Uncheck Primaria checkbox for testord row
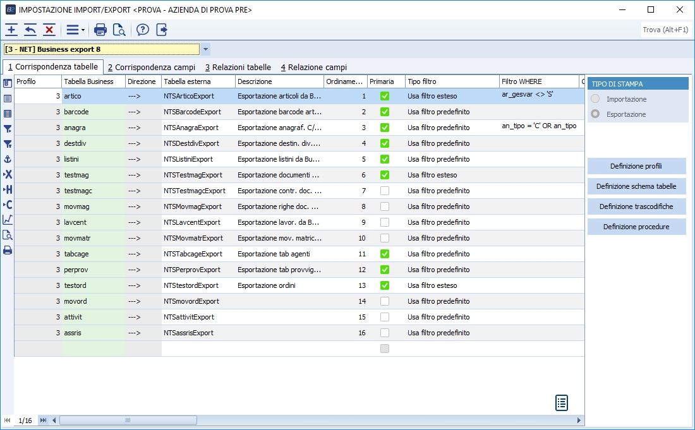This screenshot has width=695, height=430. click(384, 285)
